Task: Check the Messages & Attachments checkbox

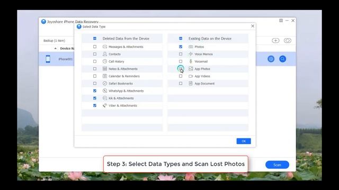Action: click(x=95, y=46)
